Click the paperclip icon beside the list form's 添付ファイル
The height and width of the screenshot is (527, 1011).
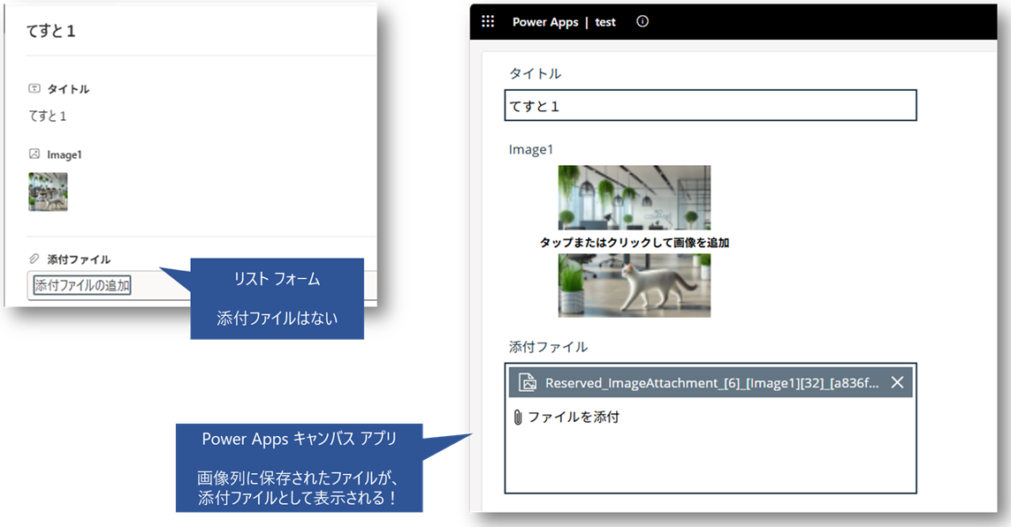(34, 260)
